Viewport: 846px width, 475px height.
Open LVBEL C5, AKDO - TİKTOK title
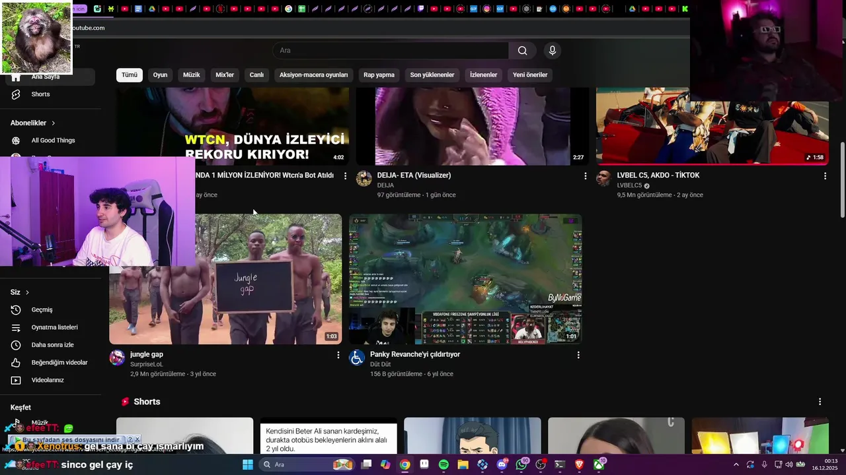pyautogui.click(x=658, y=175)
